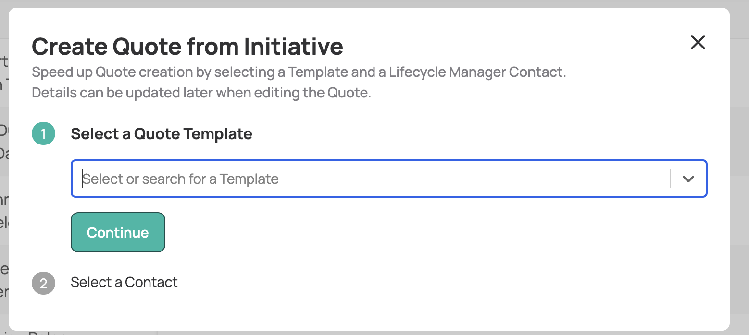Image resolution: width=749 pixels, height=335 pixels.
Task: Click the dimmed overlay above the dialog
Action: 374,3
